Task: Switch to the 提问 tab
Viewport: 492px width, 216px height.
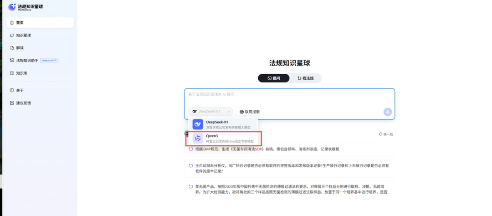Action: (274, 78)
